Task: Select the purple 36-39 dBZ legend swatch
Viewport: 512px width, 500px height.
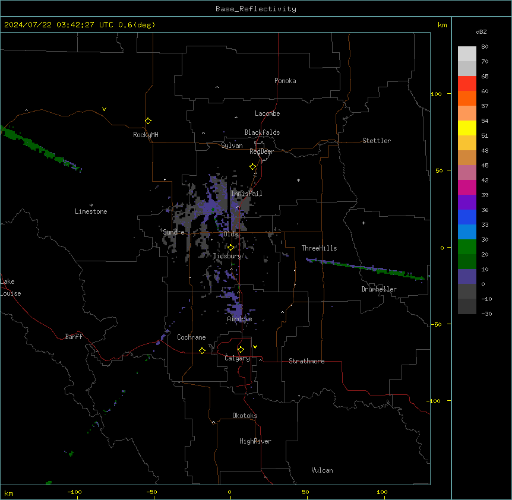Action: point(467,202)
